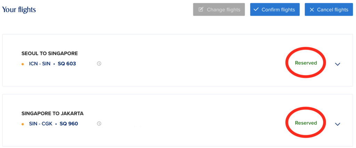Click the orange dot before SIN - CGK
The width and height of the screenshot is (356, 148).
23,124
